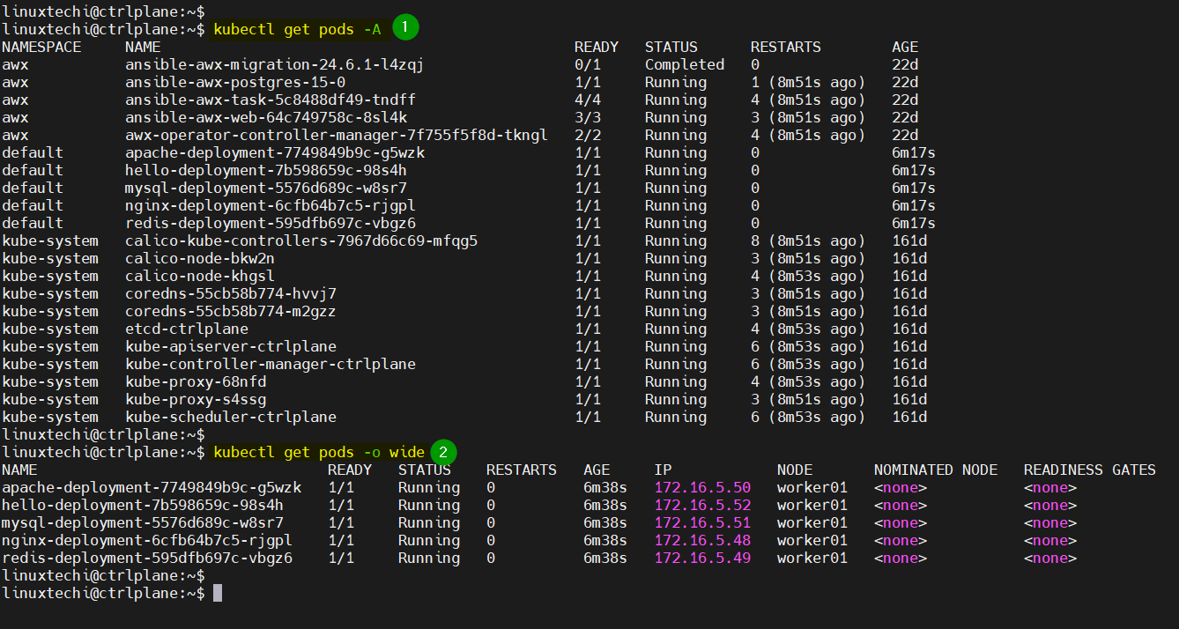Click the 4/4 ready value
Image resolution: width=1179 pixels, height=629 pixels.
(588, 100)
